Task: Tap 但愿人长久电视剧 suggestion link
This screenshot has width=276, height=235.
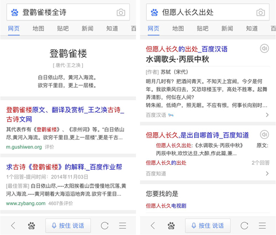Action: (x=166, y=206)
